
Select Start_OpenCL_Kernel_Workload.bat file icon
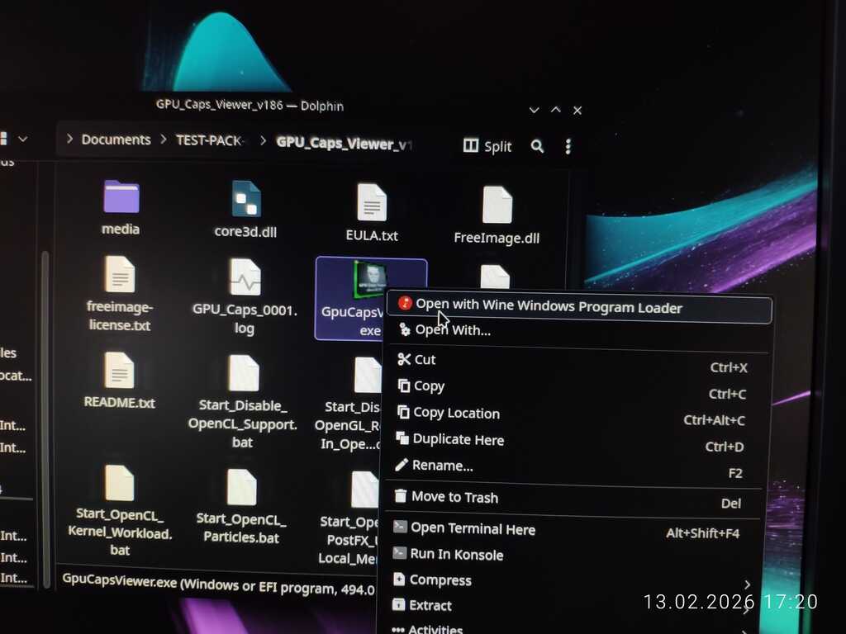coord(119,483)
